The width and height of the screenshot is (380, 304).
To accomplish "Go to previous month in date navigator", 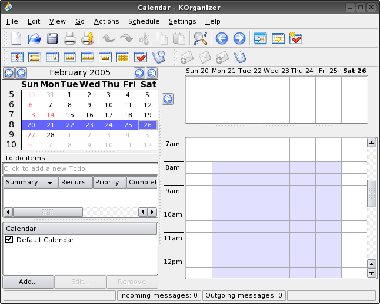I will (x=21, y=73).
